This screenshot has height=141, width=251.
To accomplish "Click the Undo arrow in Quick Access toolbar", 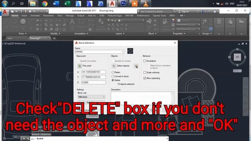I will pyautogui.click(x=35, y=11).
